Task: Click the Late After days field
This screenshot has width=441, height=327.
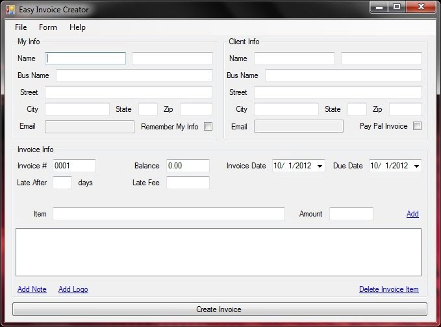Action: click(62, 183)
